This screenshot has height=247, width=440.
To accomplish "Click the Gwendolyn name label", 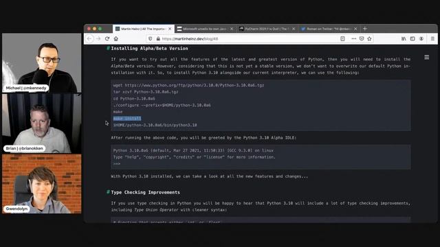I will [x=16, y=209].
